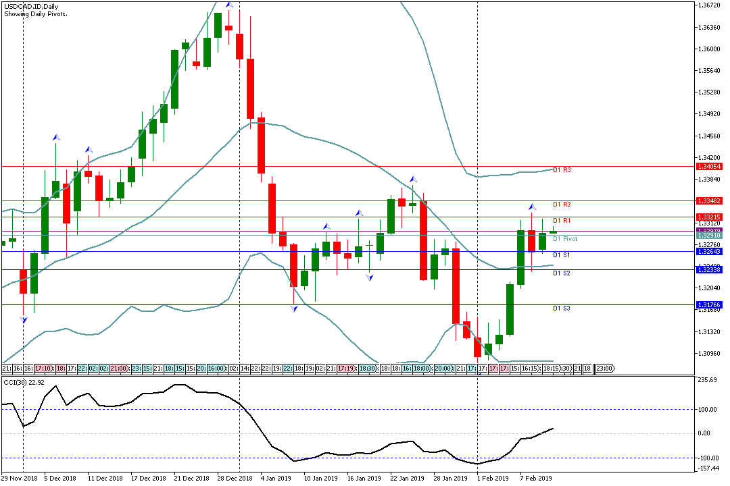Click the CCI(30) 22.92 indicator label

[24, 382]
